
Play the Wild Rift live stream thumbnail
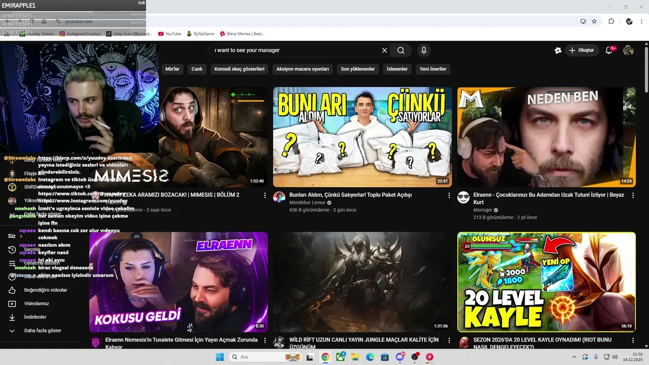tap(363, 282)
